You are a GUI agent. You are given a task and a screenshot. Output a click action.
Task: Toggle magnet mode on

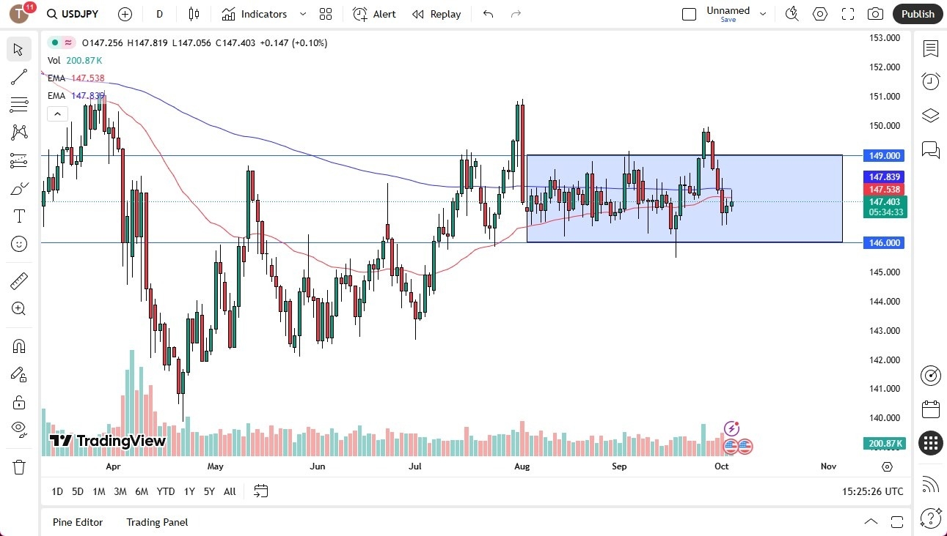coord(18,346)
